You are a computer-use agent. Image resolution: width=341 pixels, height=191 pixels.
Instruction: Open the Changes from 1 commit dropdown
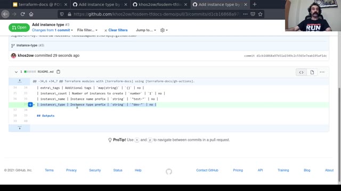pyautogui.click(x=52, y=30)
